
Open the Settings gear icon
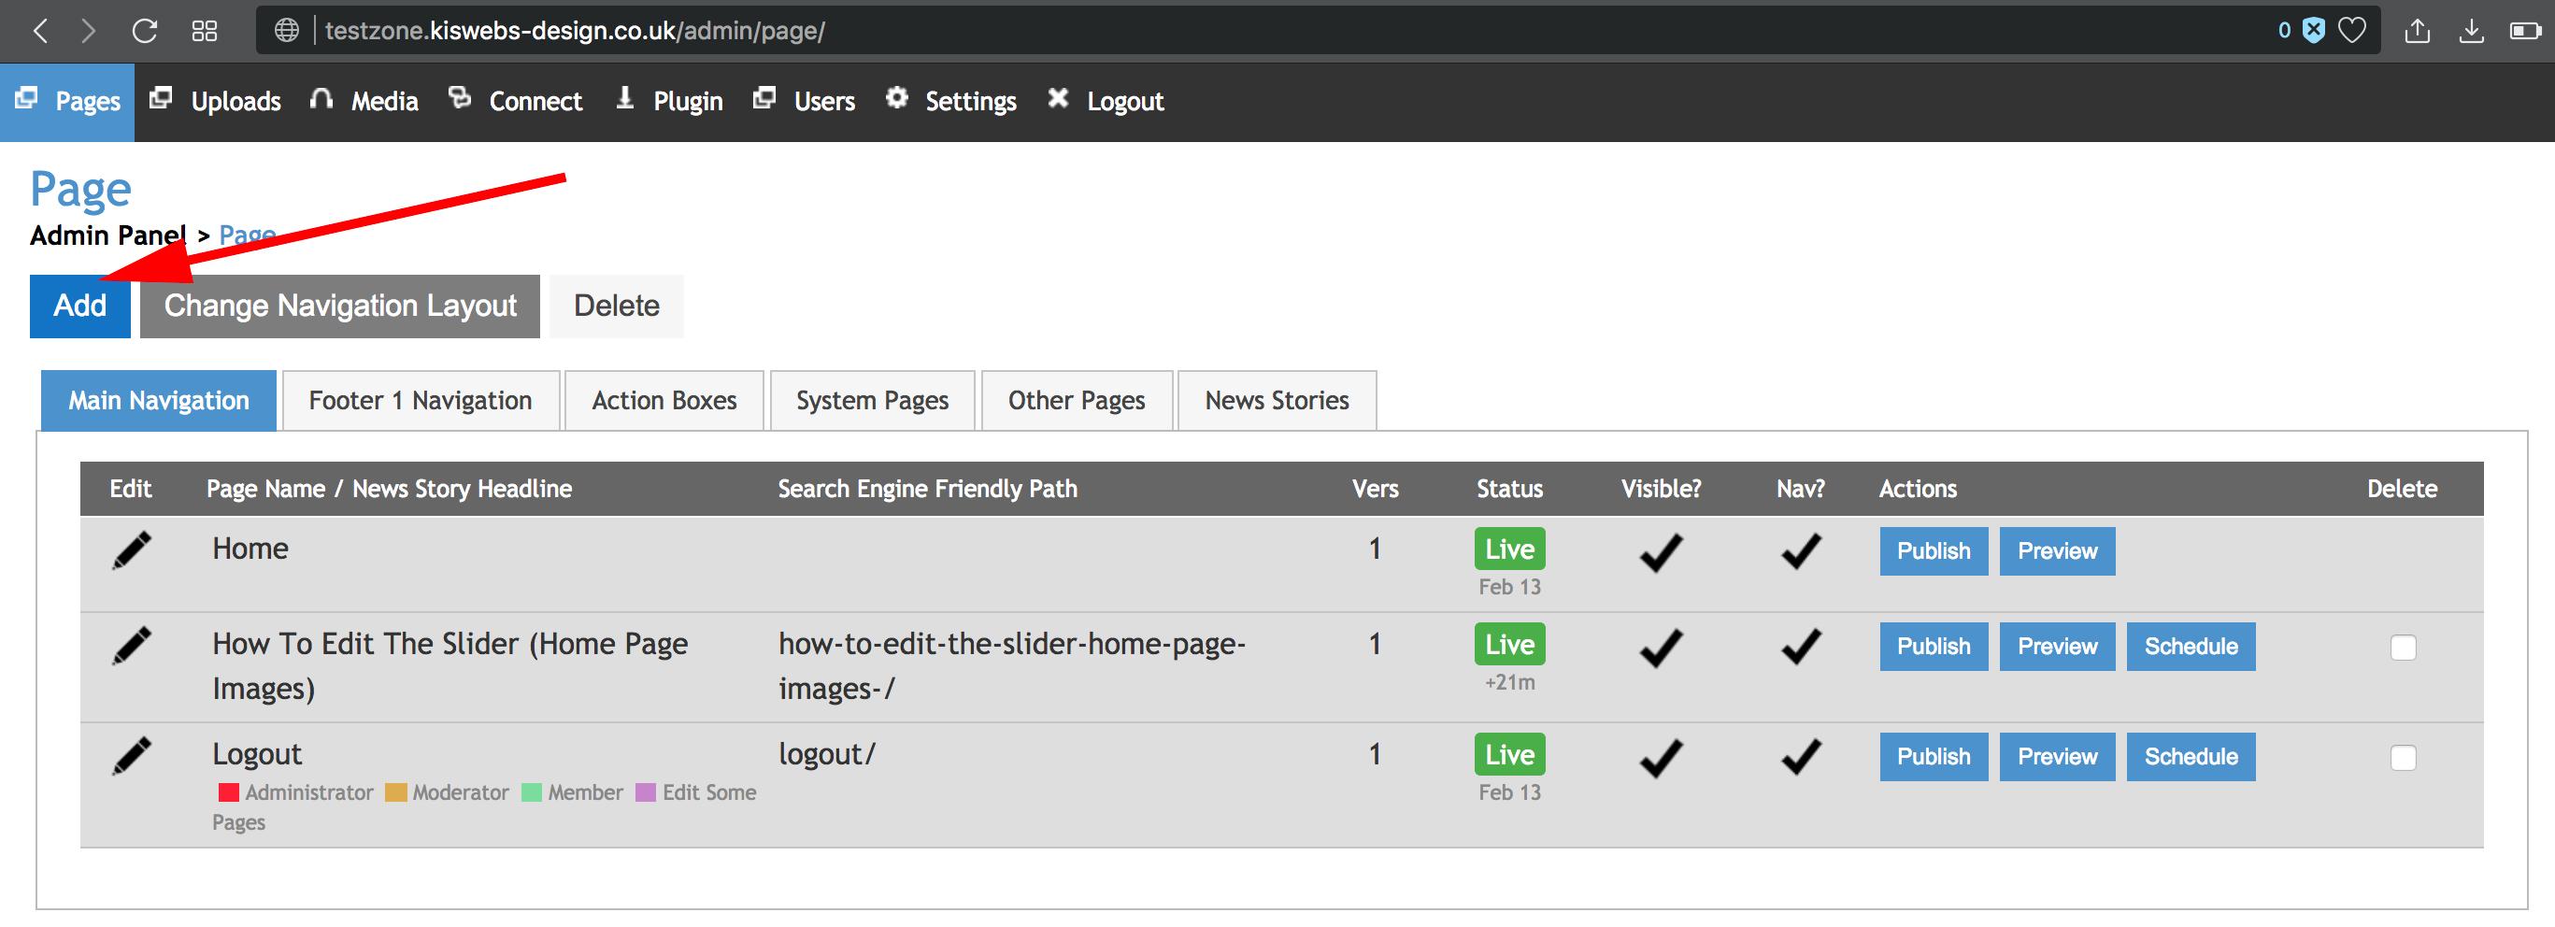895,98
